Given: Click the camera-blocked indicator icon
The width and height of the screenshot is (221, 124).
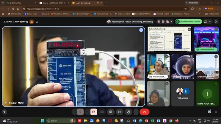Looking at the screenshot, I should tap(167, 22).
